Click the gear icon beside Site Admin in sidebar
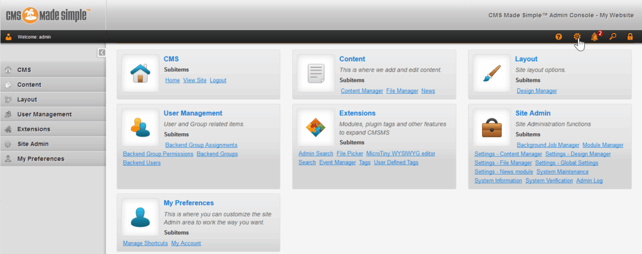Viewport: 642px width, 254px height. click(8, 144)
